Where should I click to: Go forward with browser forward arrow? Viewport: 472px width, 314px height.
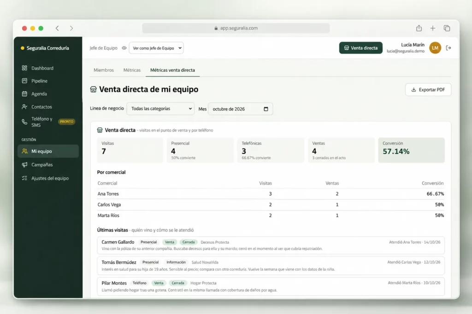(71, 28)
